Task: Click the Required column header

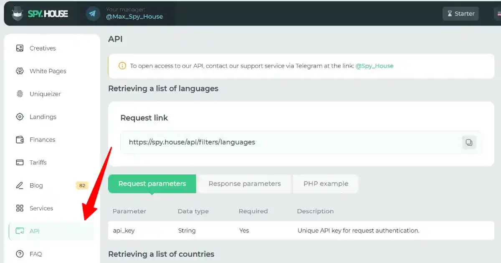Action: [253, 211]
